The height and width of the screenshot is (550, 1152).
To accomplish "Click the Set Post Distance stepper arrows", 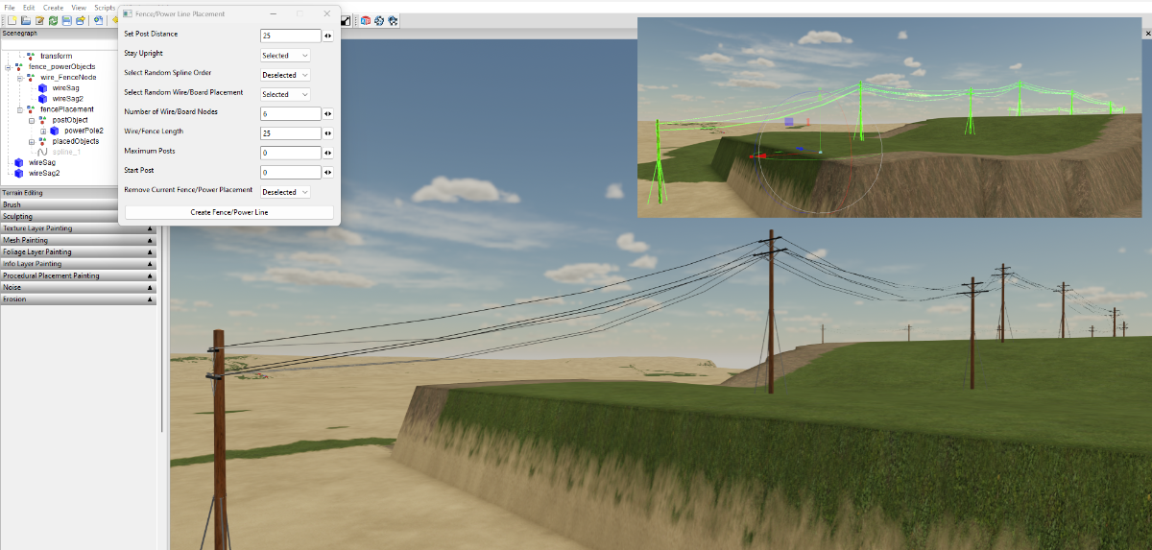I will tap(328, 36).
